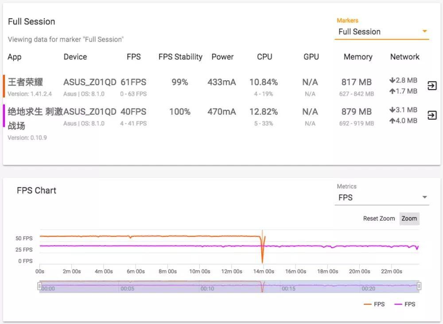Image resolution: width=443 pixels, height=324 pixels.
Task: Click the 12.82% CPU value
Action: (264, 112)
